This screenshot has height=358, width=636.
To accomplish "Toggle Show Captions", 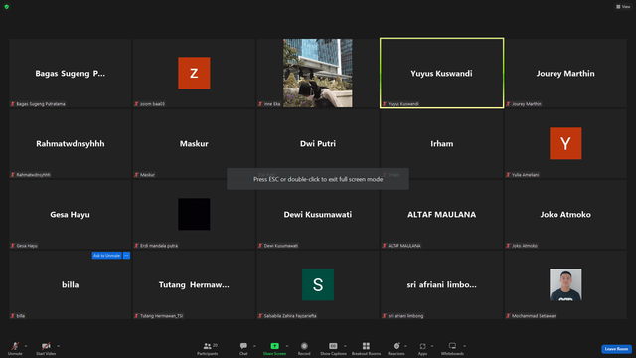I will pyautogui.click(x=333, y=348).
